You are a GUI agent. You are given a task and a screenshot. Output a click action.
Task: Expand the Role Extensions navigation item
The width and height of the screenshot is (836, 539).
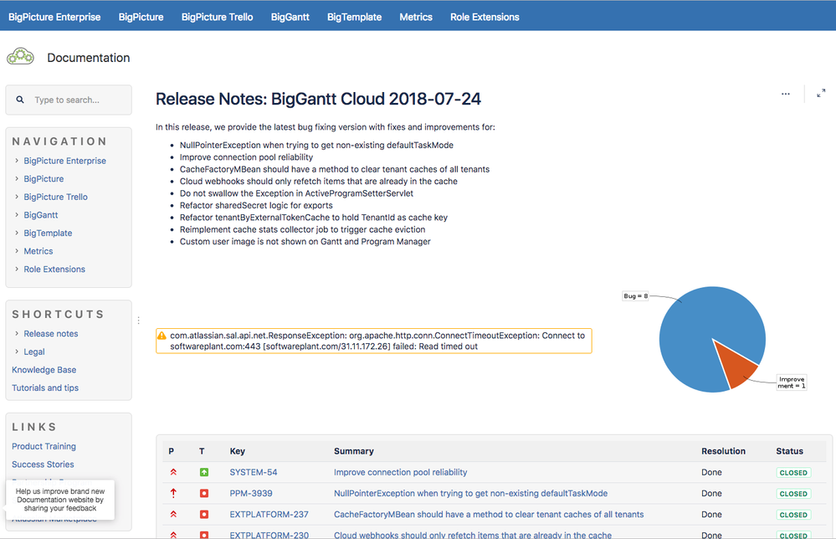point(17,269)
